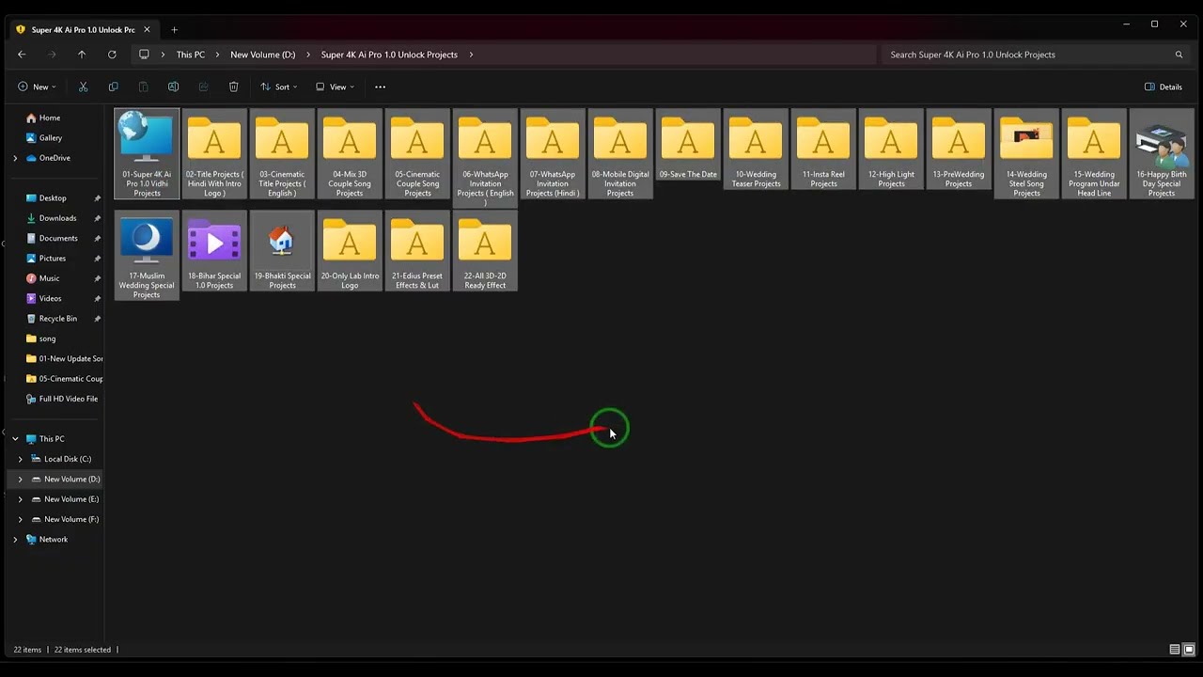Click the 22 items selected status text

[x=83, y=650]
